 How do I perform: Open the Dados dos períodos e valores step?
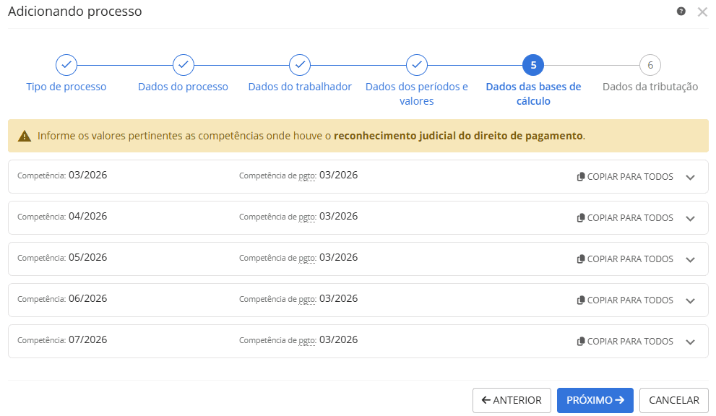pos(416,64)
